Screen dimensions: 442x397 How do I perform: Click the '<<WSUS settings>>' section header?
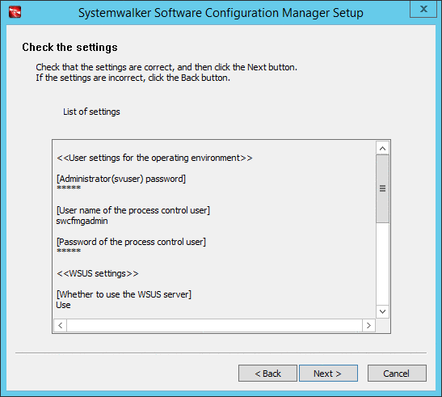point(98,273)
